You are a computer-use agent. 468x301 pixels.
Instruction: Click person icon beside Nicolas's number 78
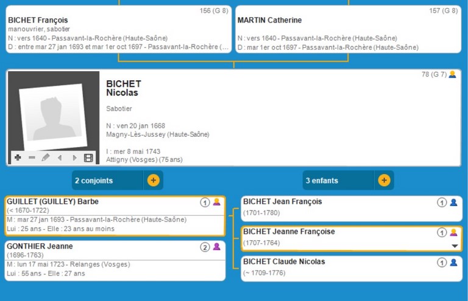coord(452,75)
